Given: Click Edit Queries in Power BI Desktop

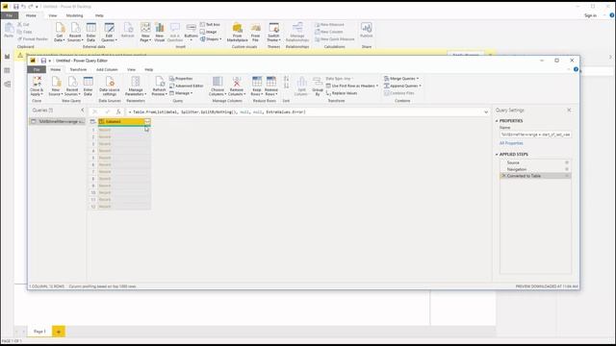Looking at the screenshot, I should [x=109, y=32].
